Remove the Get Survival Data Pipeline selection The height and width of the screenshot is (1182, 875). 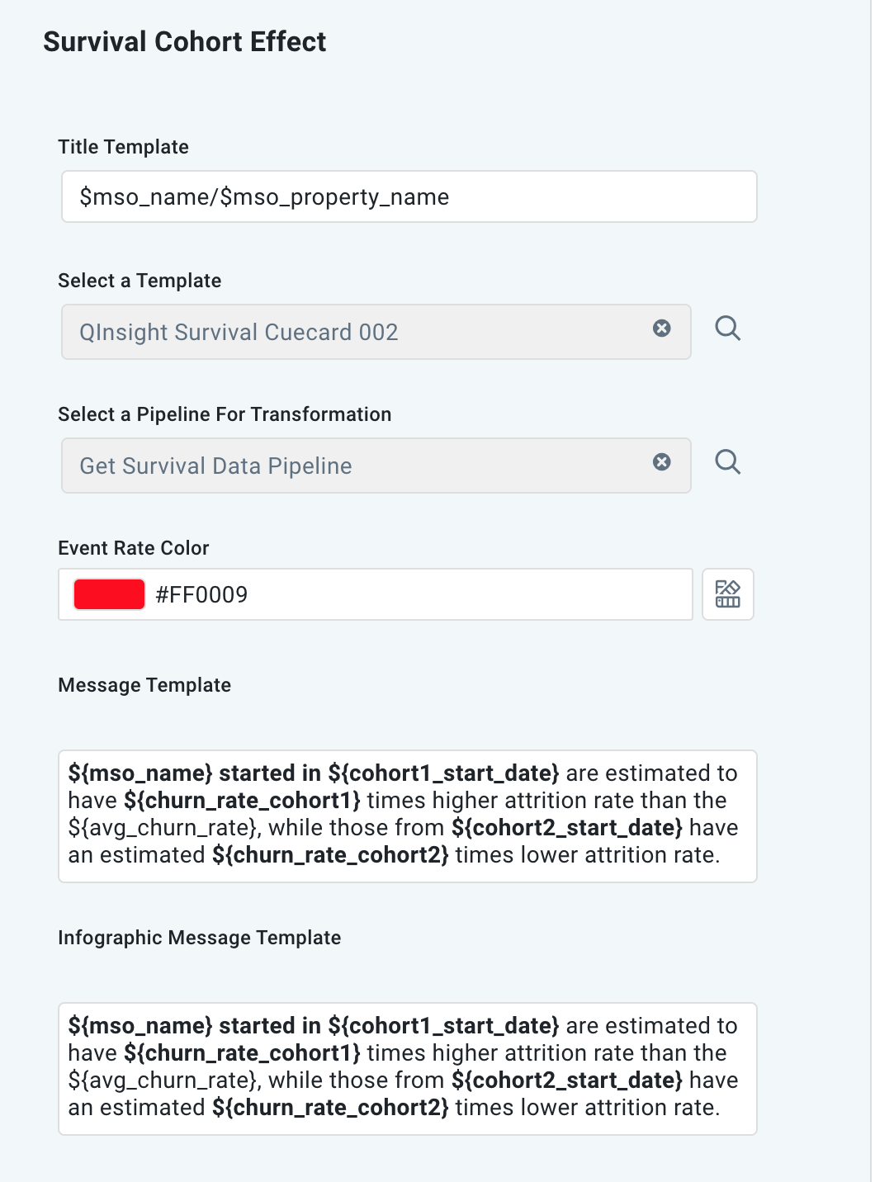click(x=662, y=462)
